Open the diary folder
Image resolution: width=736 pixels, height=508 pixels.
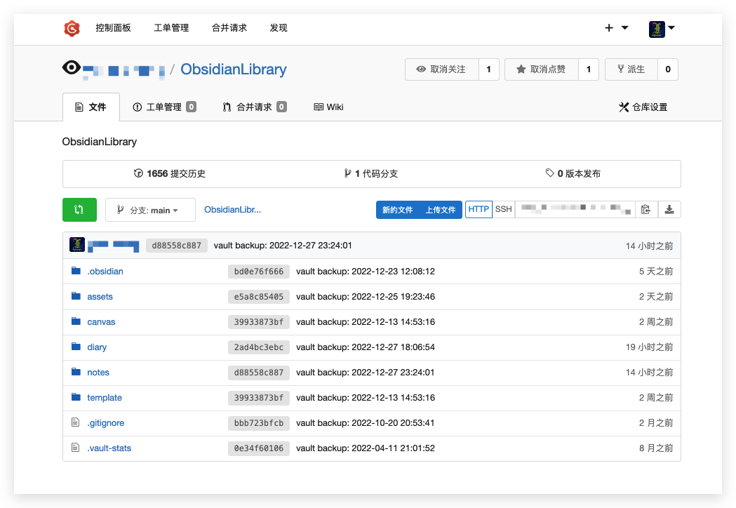point(97,347)
